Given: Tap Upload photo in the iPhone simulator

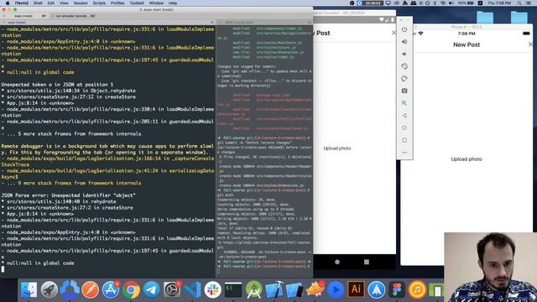Looking at the screenshot, I should coord(467,159).
